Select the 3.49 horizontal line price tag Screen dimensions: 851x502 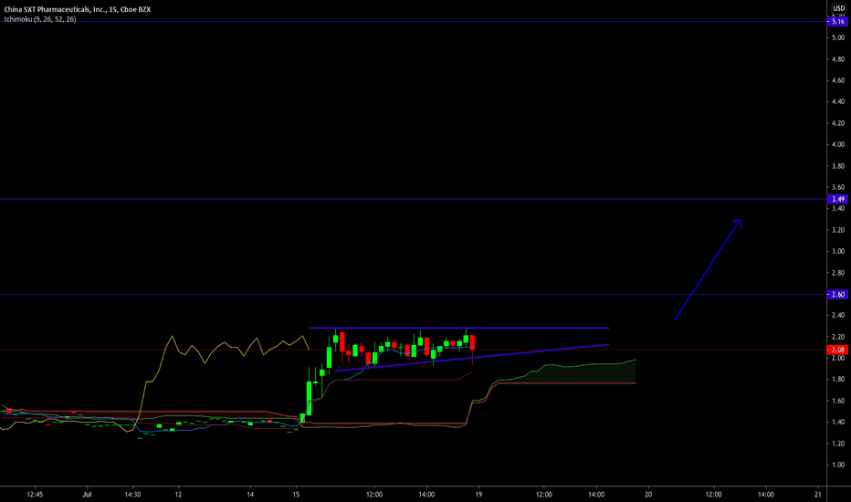pyautogui.click(x=837, y=199)
